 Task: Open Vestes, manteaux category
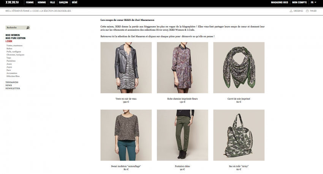point(14,45)
